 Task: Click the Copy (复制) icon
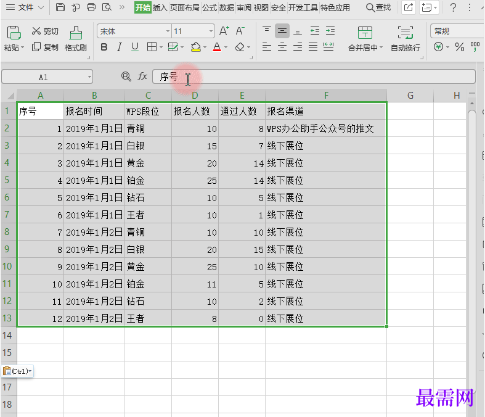(36, 47)
